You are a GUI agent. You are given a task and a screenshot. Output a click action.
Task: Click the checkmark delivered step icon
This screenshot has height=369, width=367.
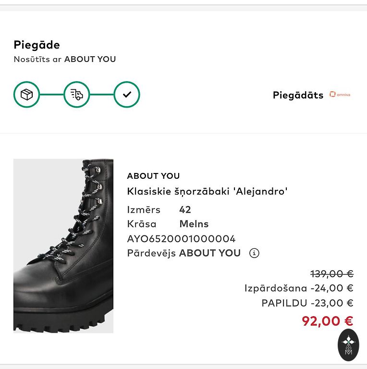(x=127, y=95)
